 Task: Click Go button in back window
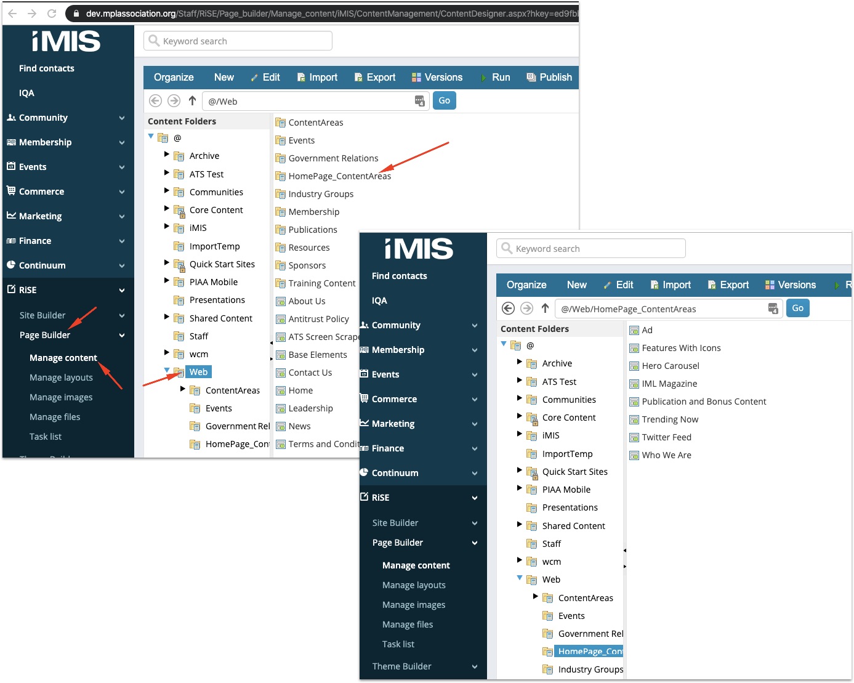click(x=445, y=100)
